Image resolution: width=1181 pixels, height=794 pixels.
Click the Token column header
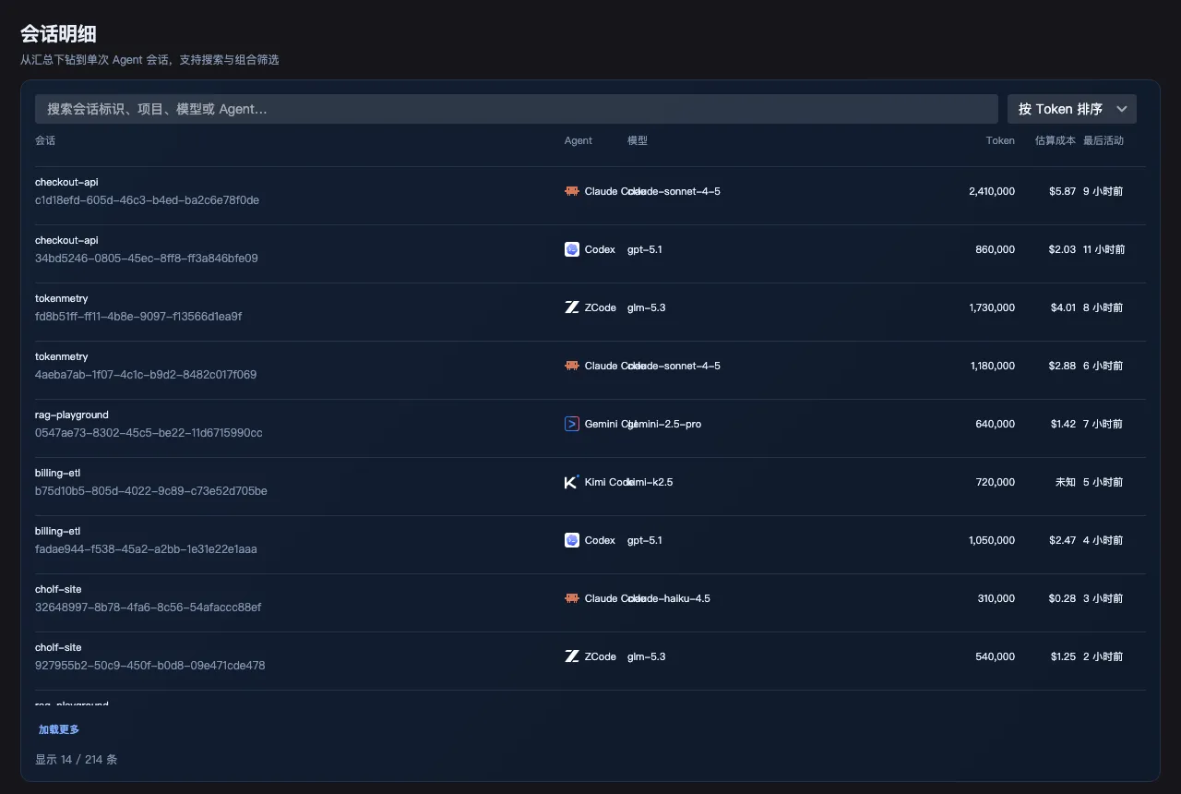[x=1000, y=140]
